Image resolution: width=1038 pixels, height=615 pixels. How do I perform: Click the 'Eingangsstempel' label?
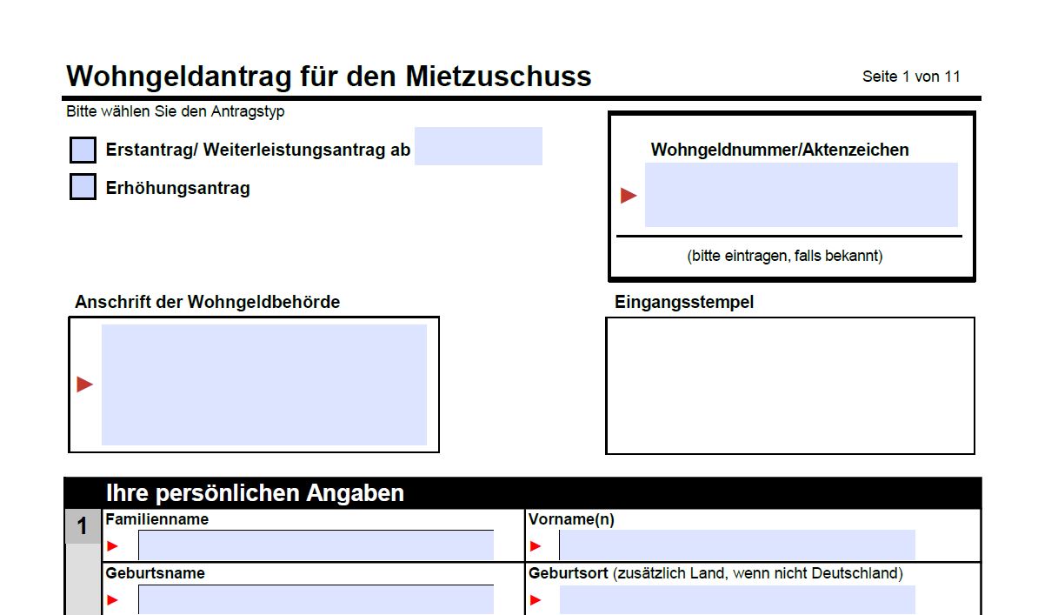click(x=684, y=302)
